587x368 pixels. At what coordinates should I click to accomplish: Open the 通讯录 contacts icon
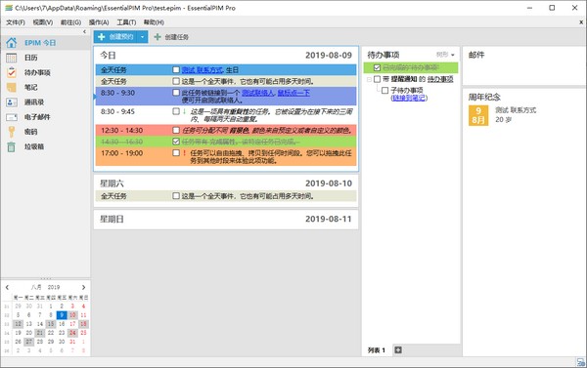coord(11,102)
